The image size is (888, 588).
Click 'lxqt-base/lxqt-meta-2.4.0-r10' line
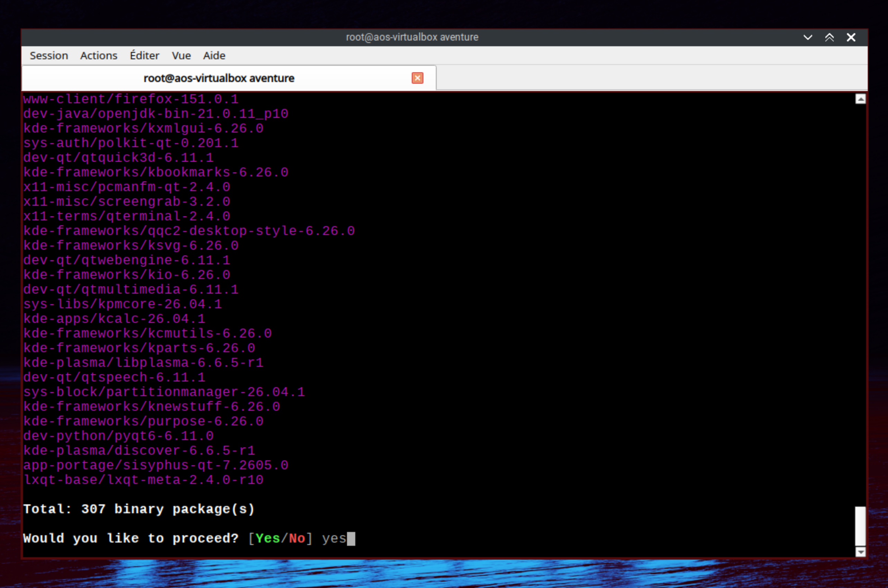(143, 480)
